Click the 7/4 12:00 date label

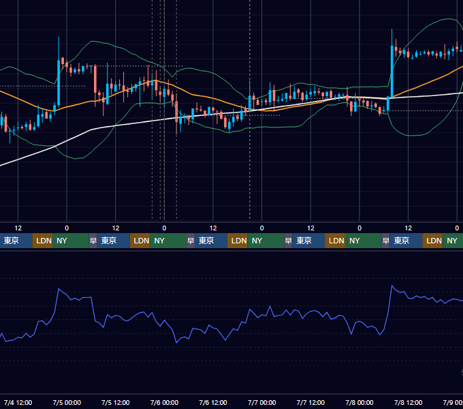tap(18, 402)
